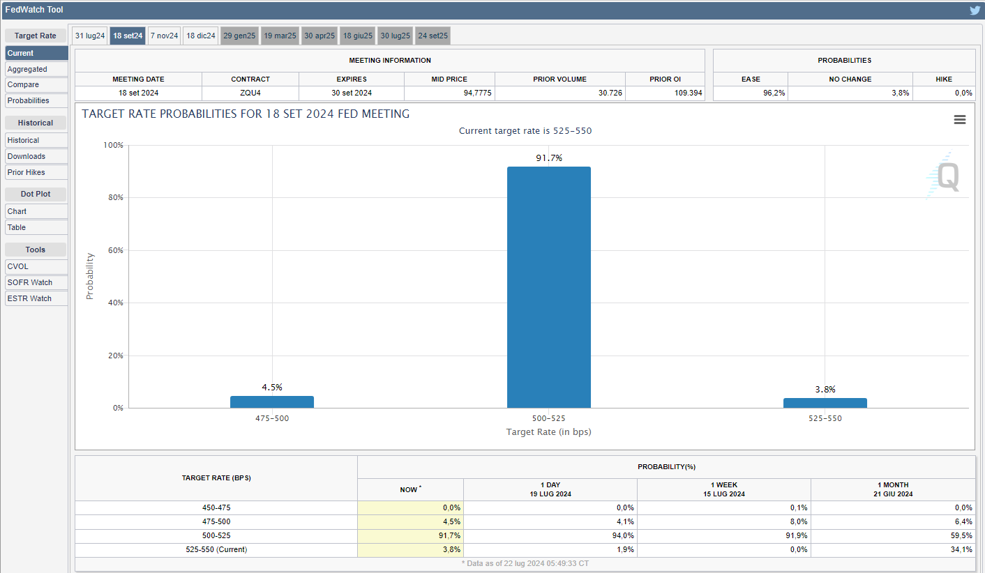The width and height of the screenshot is (985, 573).
Task: Click the 475-500 probability bar
Action: (x=271, y=402)
